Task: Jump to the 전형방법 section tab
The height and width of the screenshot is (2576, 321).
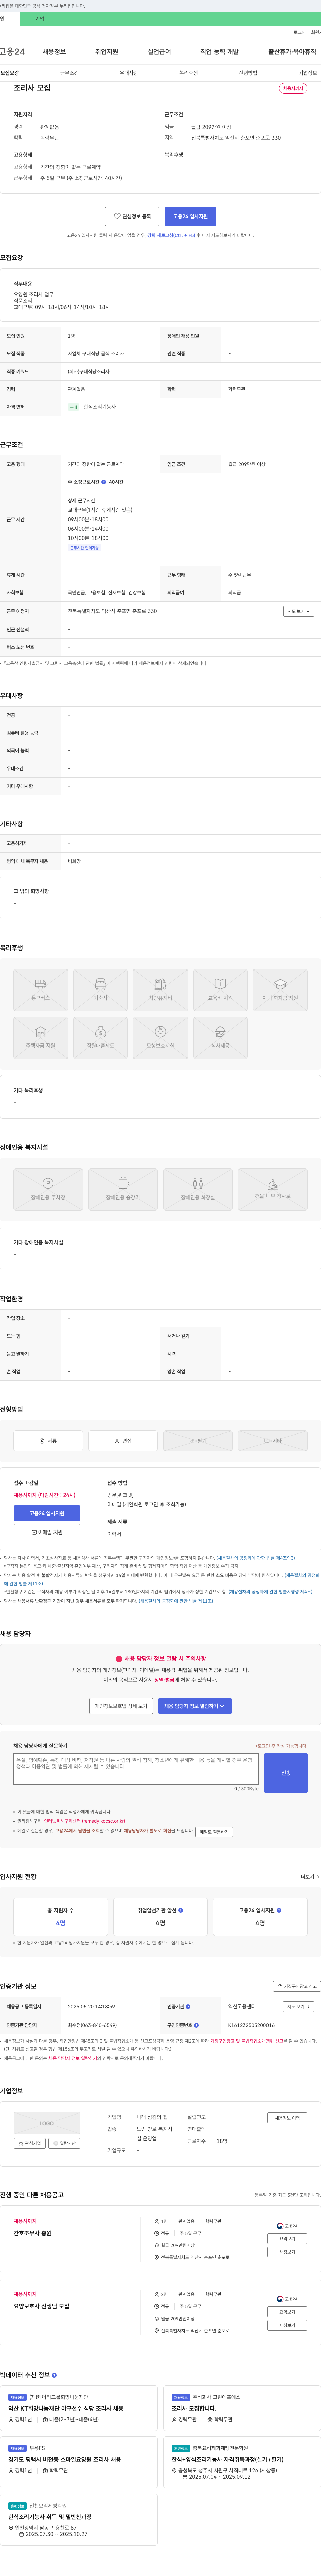Action: tap(248, 73)
